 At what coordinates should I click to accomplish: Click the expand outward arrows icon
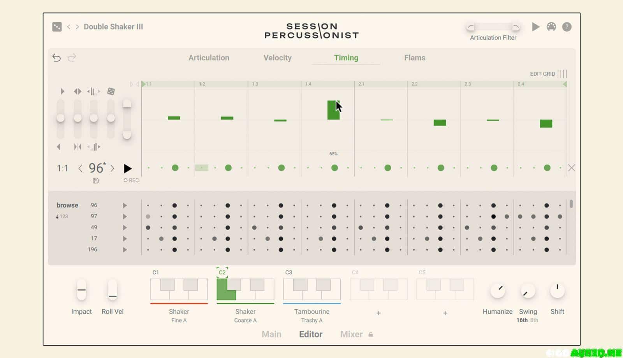pos(77,91)
